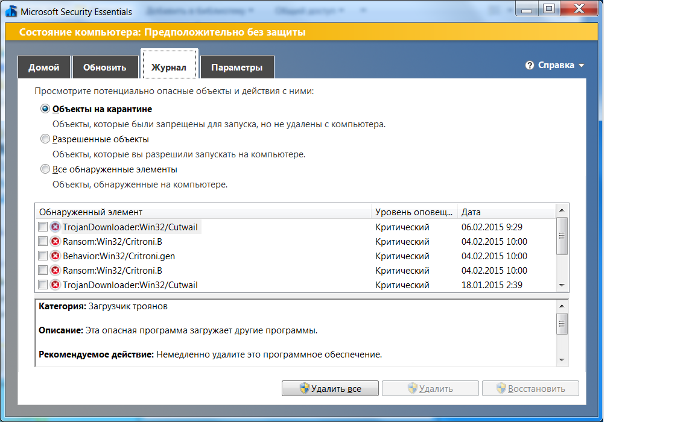Click the Microsoft Security Essentials title bar icon

pyautogui.click(x=11, y=11)
